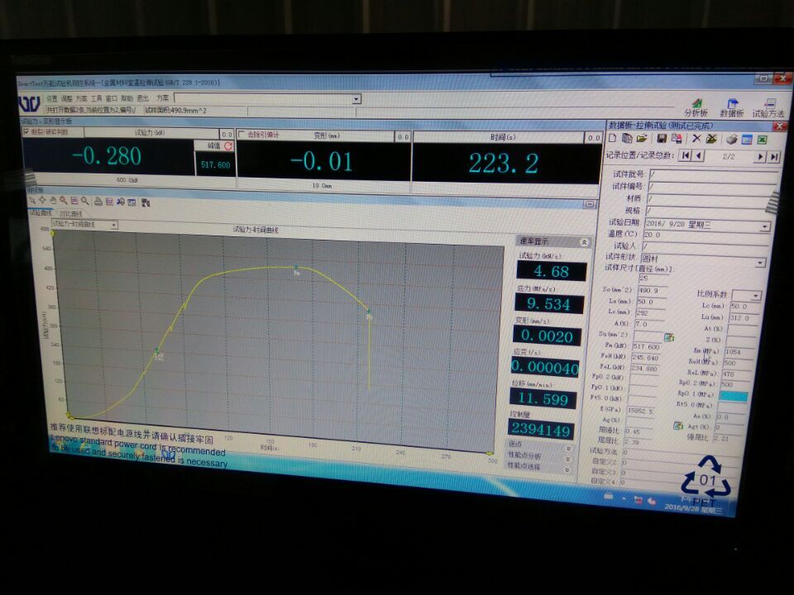Open the 工具 menu
The width and height of the screenshot is (794, 595).
tap(96, 98)
